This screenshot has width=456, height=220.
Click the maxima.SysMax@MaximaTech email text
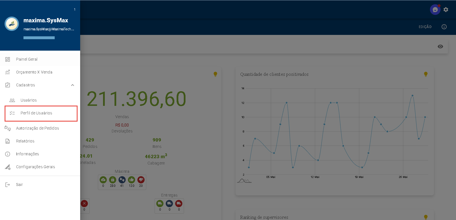pyautogui.click(x=49, y=29)
